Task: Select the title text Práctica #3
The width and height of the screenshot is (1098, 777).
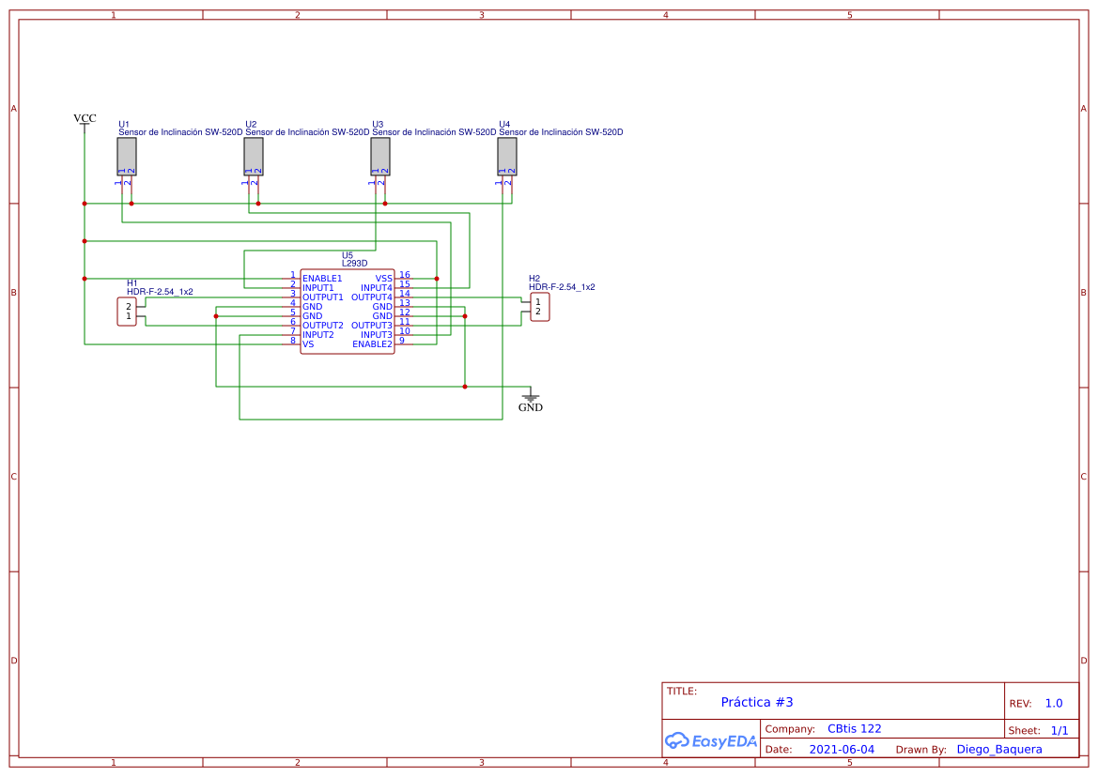Action: click(x=757, y=702)
